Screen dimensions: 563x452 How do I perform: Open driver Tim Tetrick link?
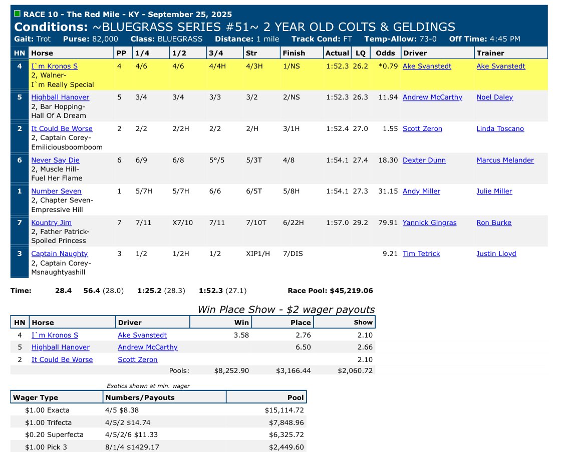421,254
